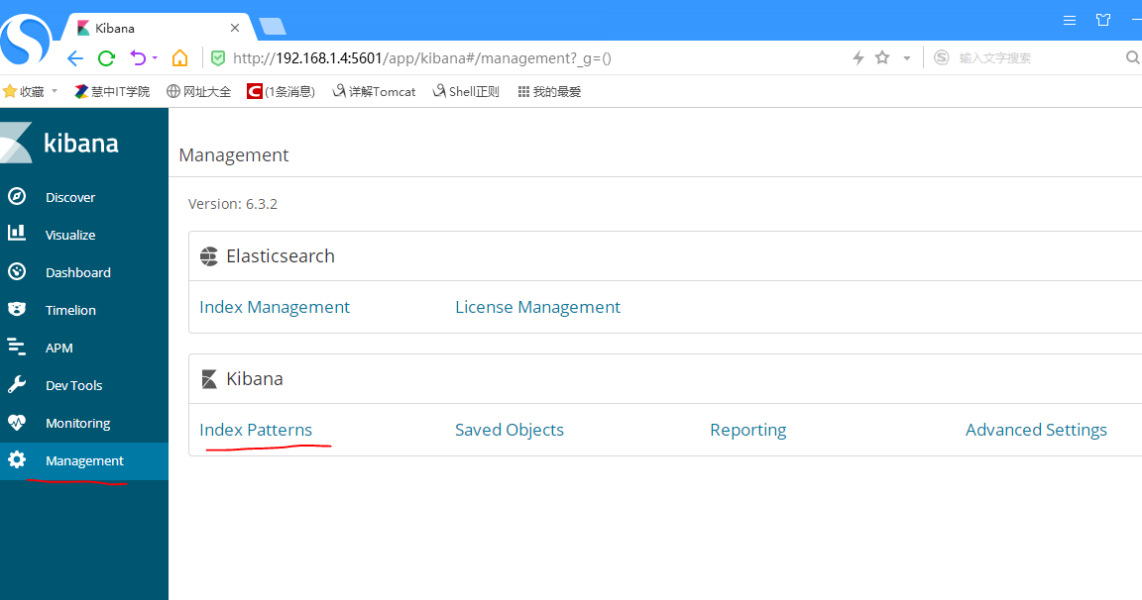Open 我的最爱 bookmark
The height and width of the screenshot is (600, 1142).
tap(549, 92)
